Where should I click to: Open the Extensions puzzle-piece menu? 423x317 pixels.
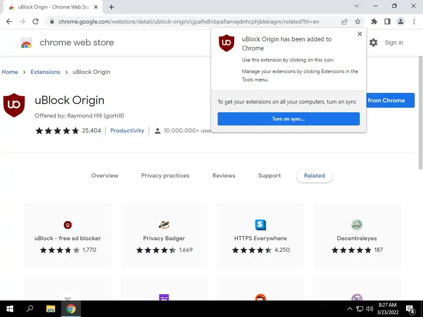[x=374, y=21]
